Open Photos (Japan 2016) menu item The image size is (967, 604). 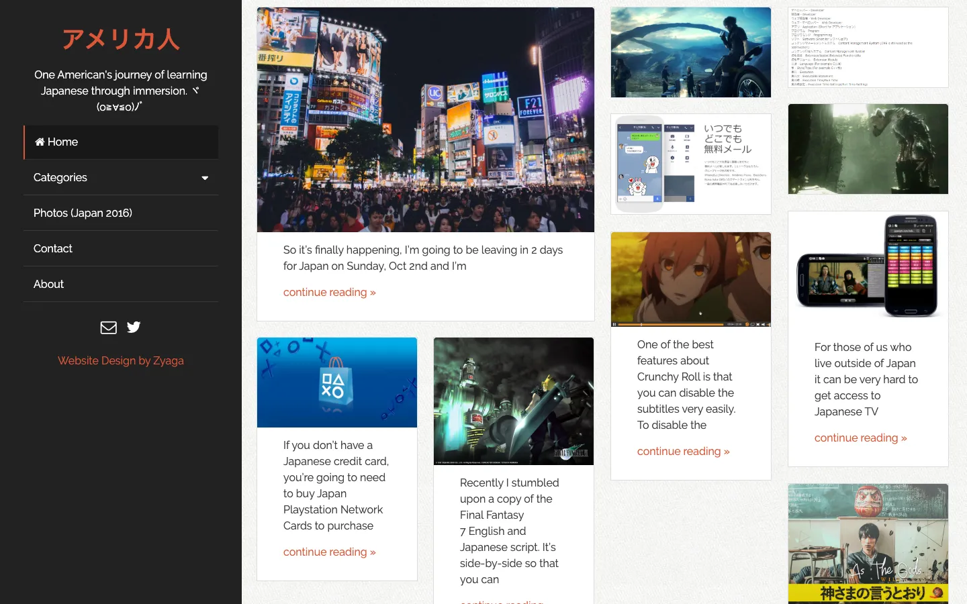tap(121, 213)
